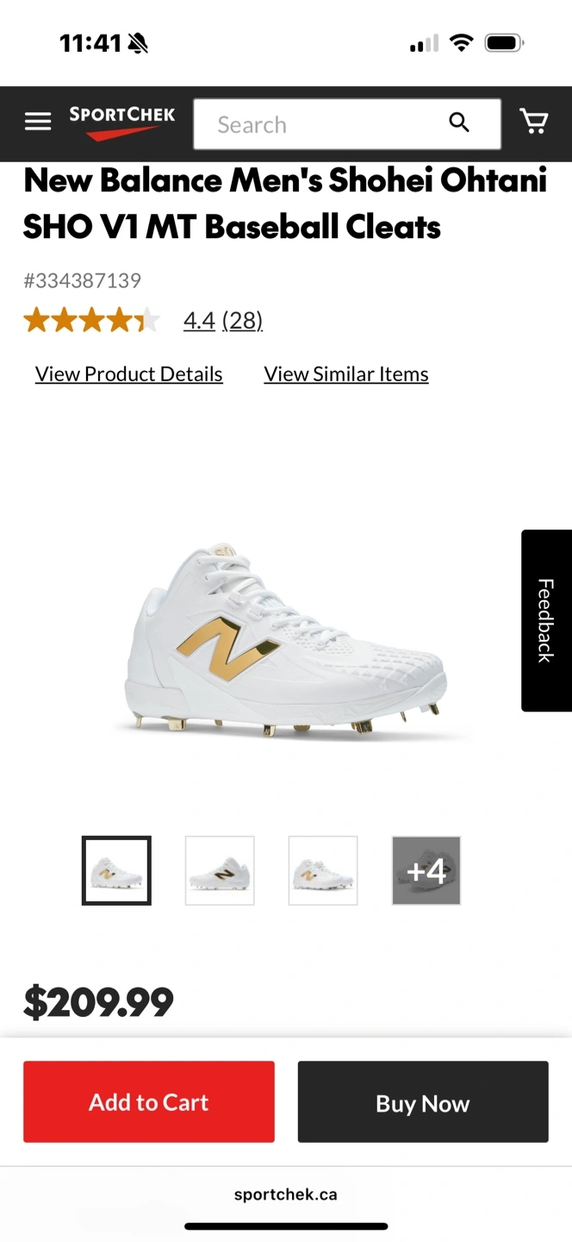Viewport: 572px width, 1242px height.
Task: Open the Feedback side tab
Action: 546,621
